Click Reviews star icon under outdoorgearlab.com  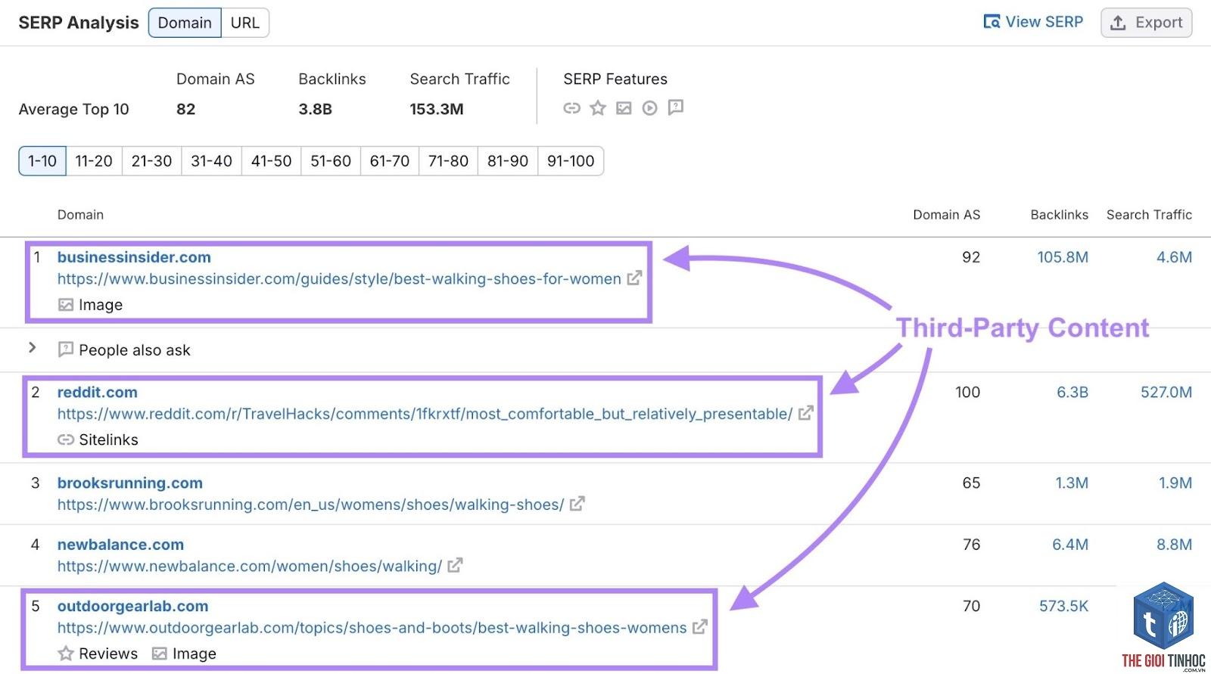coord(66,654)
